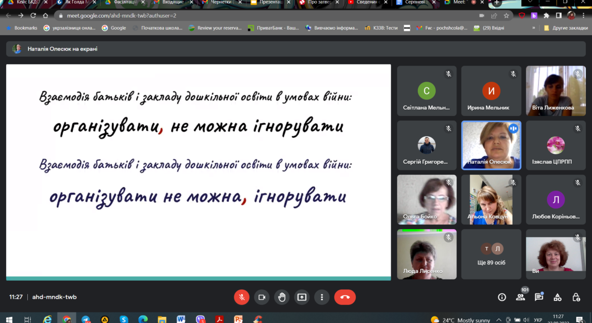This screenshot has height=323, width=592.
Task: Open the "Ще 89 осіб" participants tile
Action: (x=491, y=254)
